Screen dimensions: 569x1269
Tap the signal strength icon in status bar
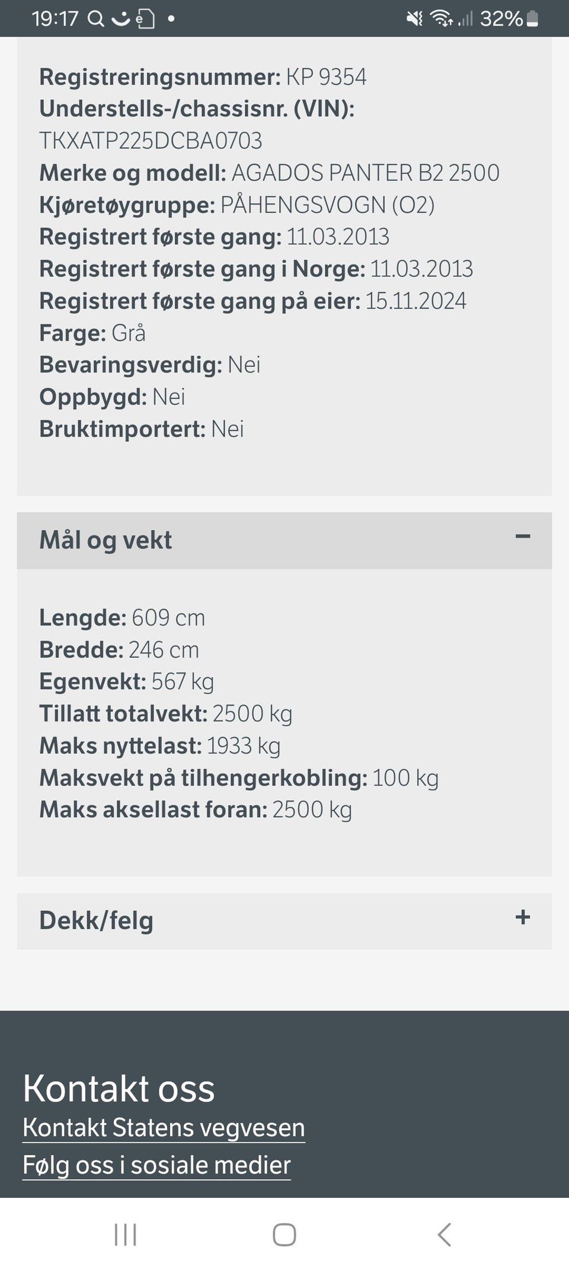pyautogui.click(x=466, y=19)
